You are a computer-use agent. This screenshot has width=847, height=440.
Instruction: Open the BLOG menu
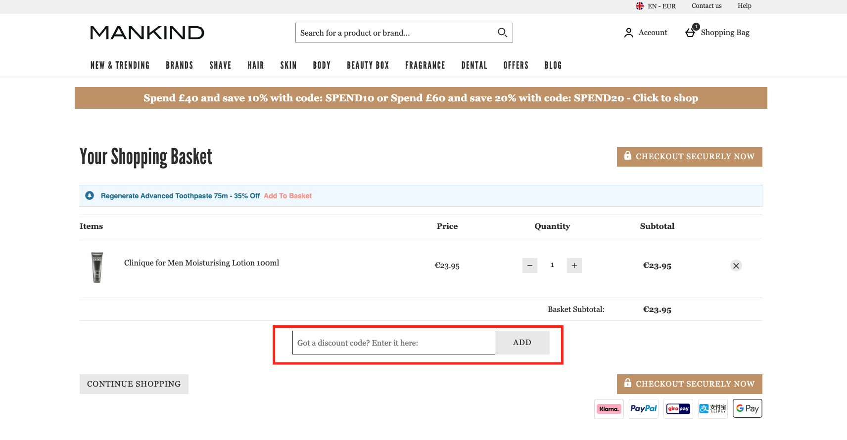(x=553, y=65)
